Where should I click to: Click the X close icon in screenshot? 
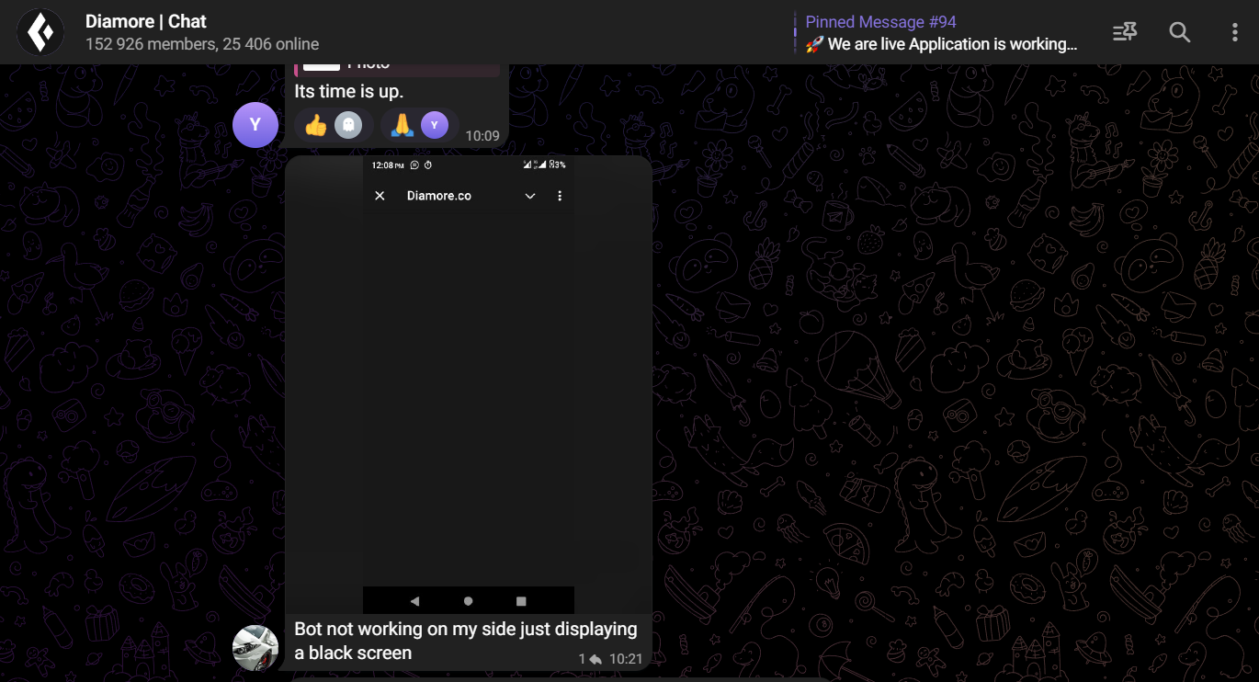click(x=380, y=196)
